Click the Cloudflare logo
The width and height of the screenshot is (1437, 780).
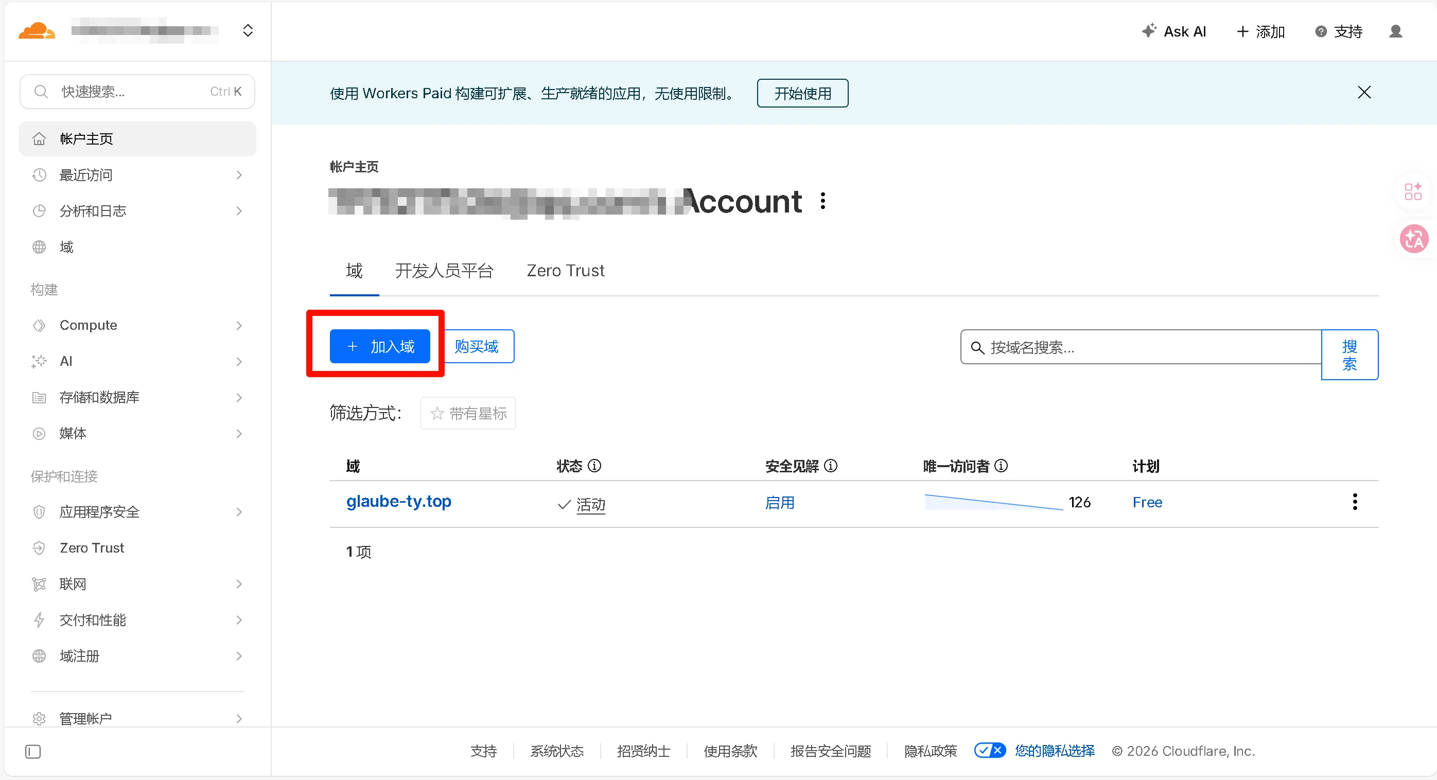37,31
